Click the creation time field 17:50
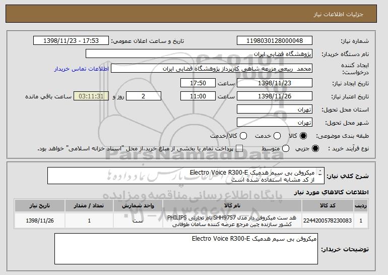Image resolution: width=388 pixels, height=275 pixels. click(198, 83)
